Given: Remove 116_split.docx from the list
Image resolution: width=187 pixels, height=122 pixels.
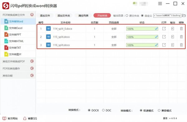Looking at the screenshot, I should 181,45.
